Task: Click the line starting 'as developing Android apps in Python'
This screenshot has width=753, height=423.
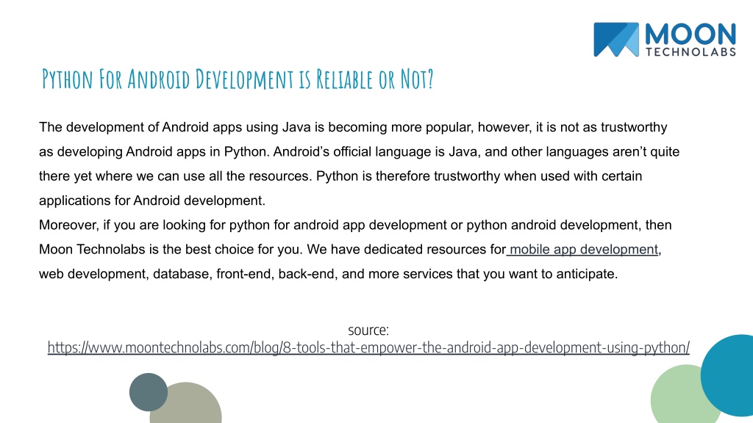Action: (x=359, y=151)
